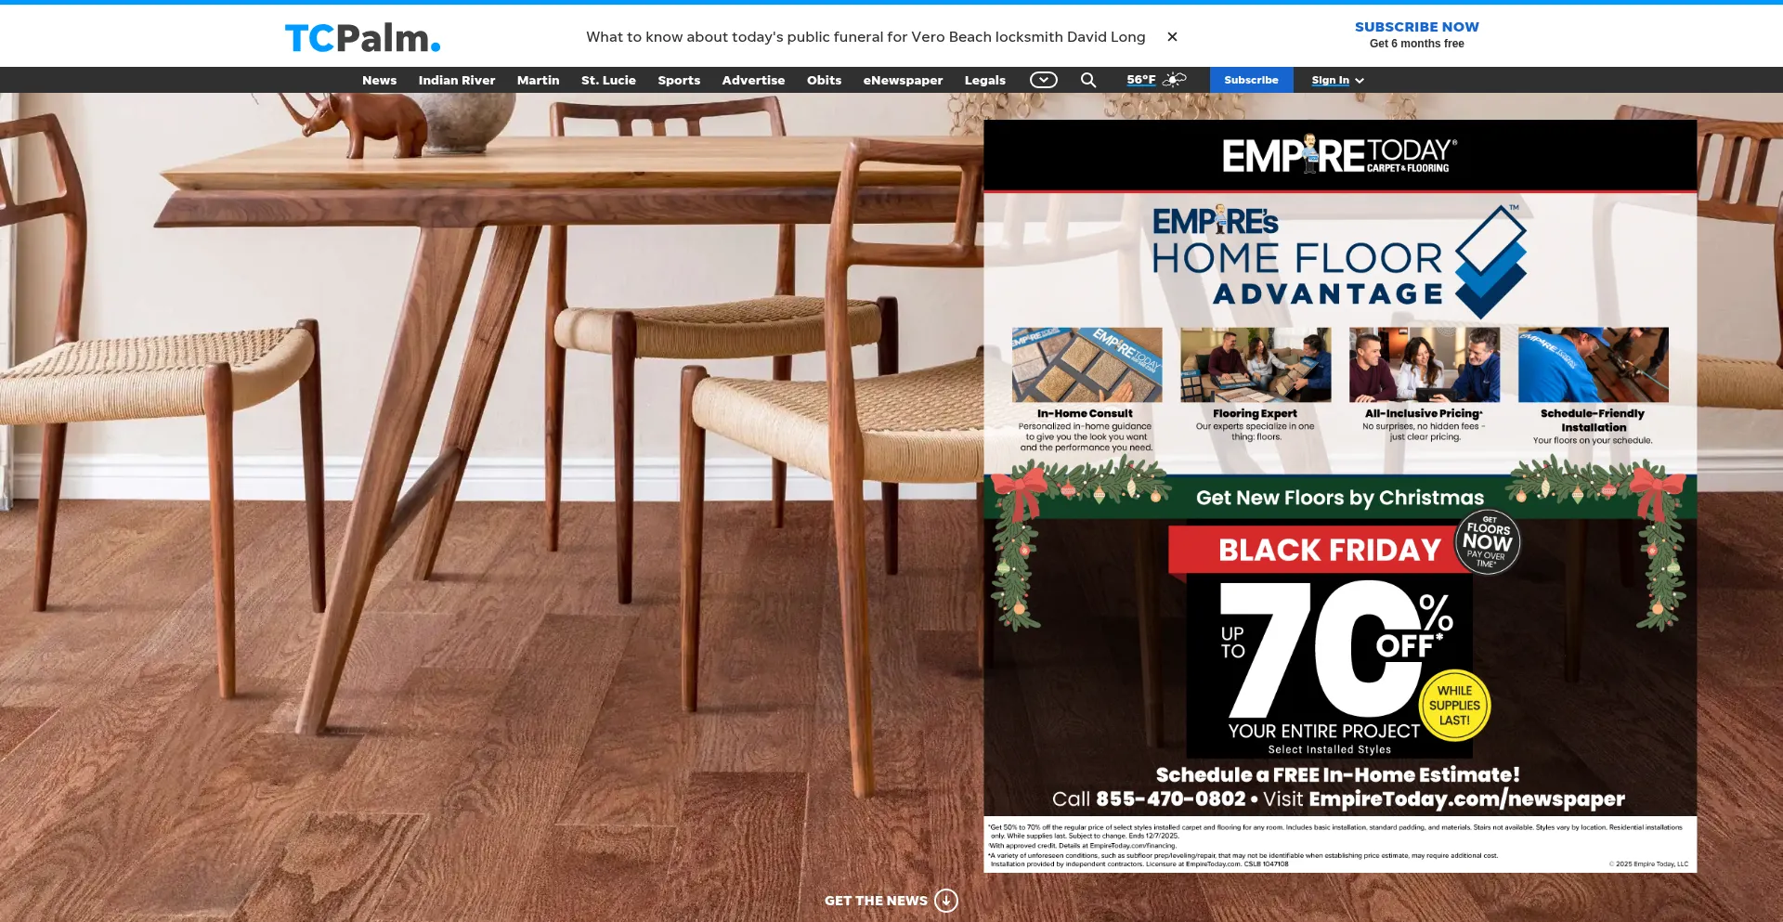The image size is (1783, 922).
Task: Select the St. Lucie menu item
Action: [608, 80]
